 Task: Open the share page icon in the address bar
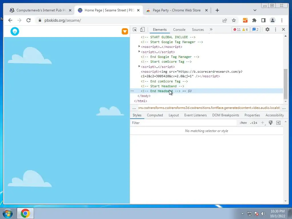pyautogui.click(x=225, y=20)
